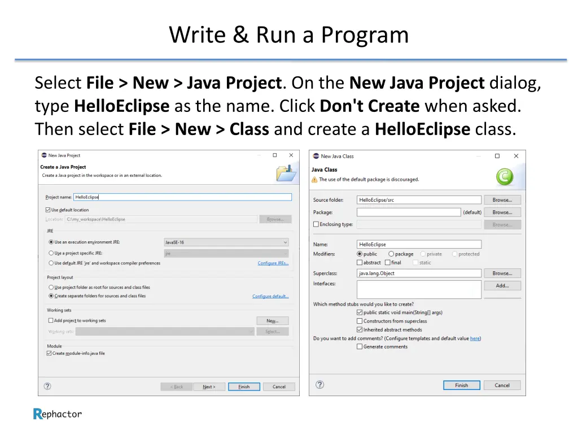Click Finish in New Java Class dialog
The height and width of the screenshot is (434, 578).
462,385
